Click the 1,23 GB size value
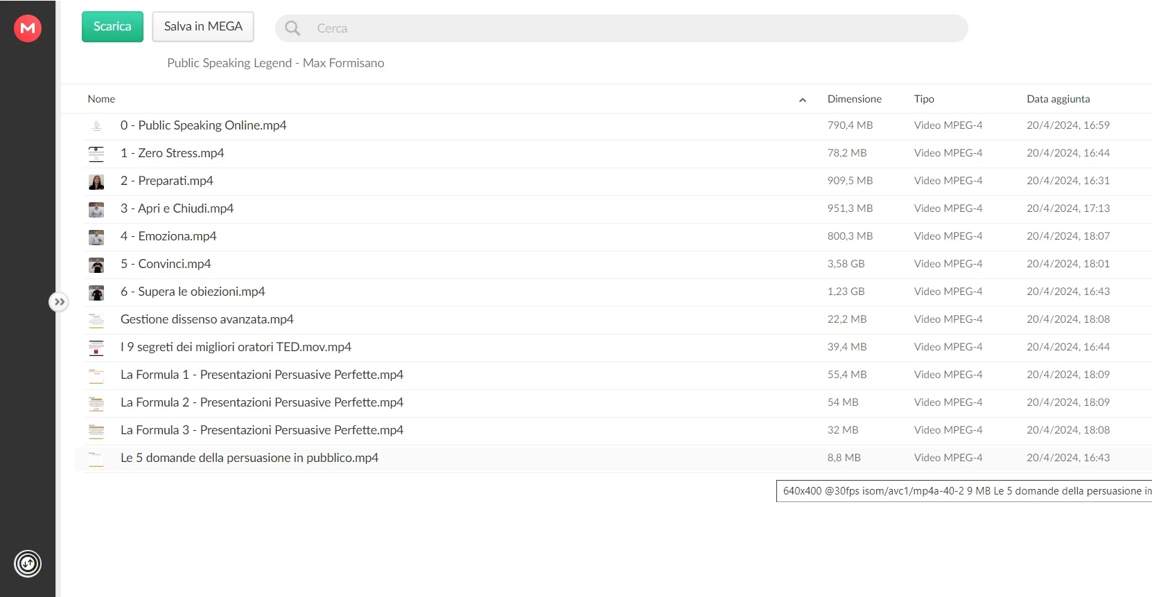The image size is (1152, 597). coord(846,292)
